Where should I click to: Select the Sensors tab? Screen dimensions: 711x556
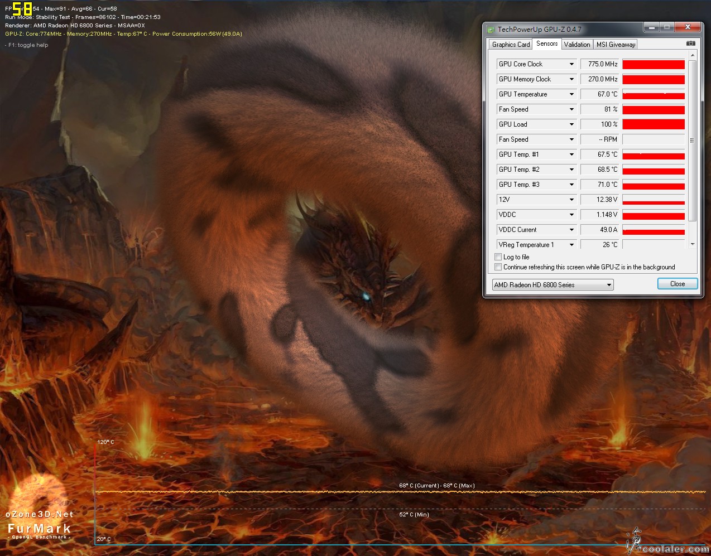[547, 43]
